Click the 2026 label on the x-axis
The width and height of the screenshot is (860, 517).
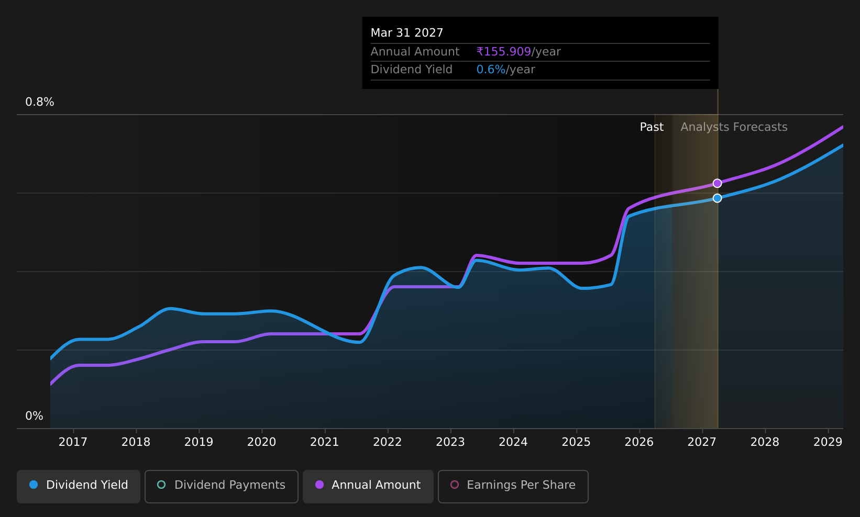click(x=639, y=442)
